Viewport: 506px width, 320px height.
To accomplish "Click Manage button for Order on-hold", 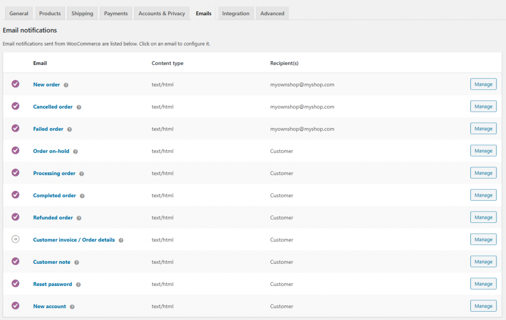I will pos(483,151).
